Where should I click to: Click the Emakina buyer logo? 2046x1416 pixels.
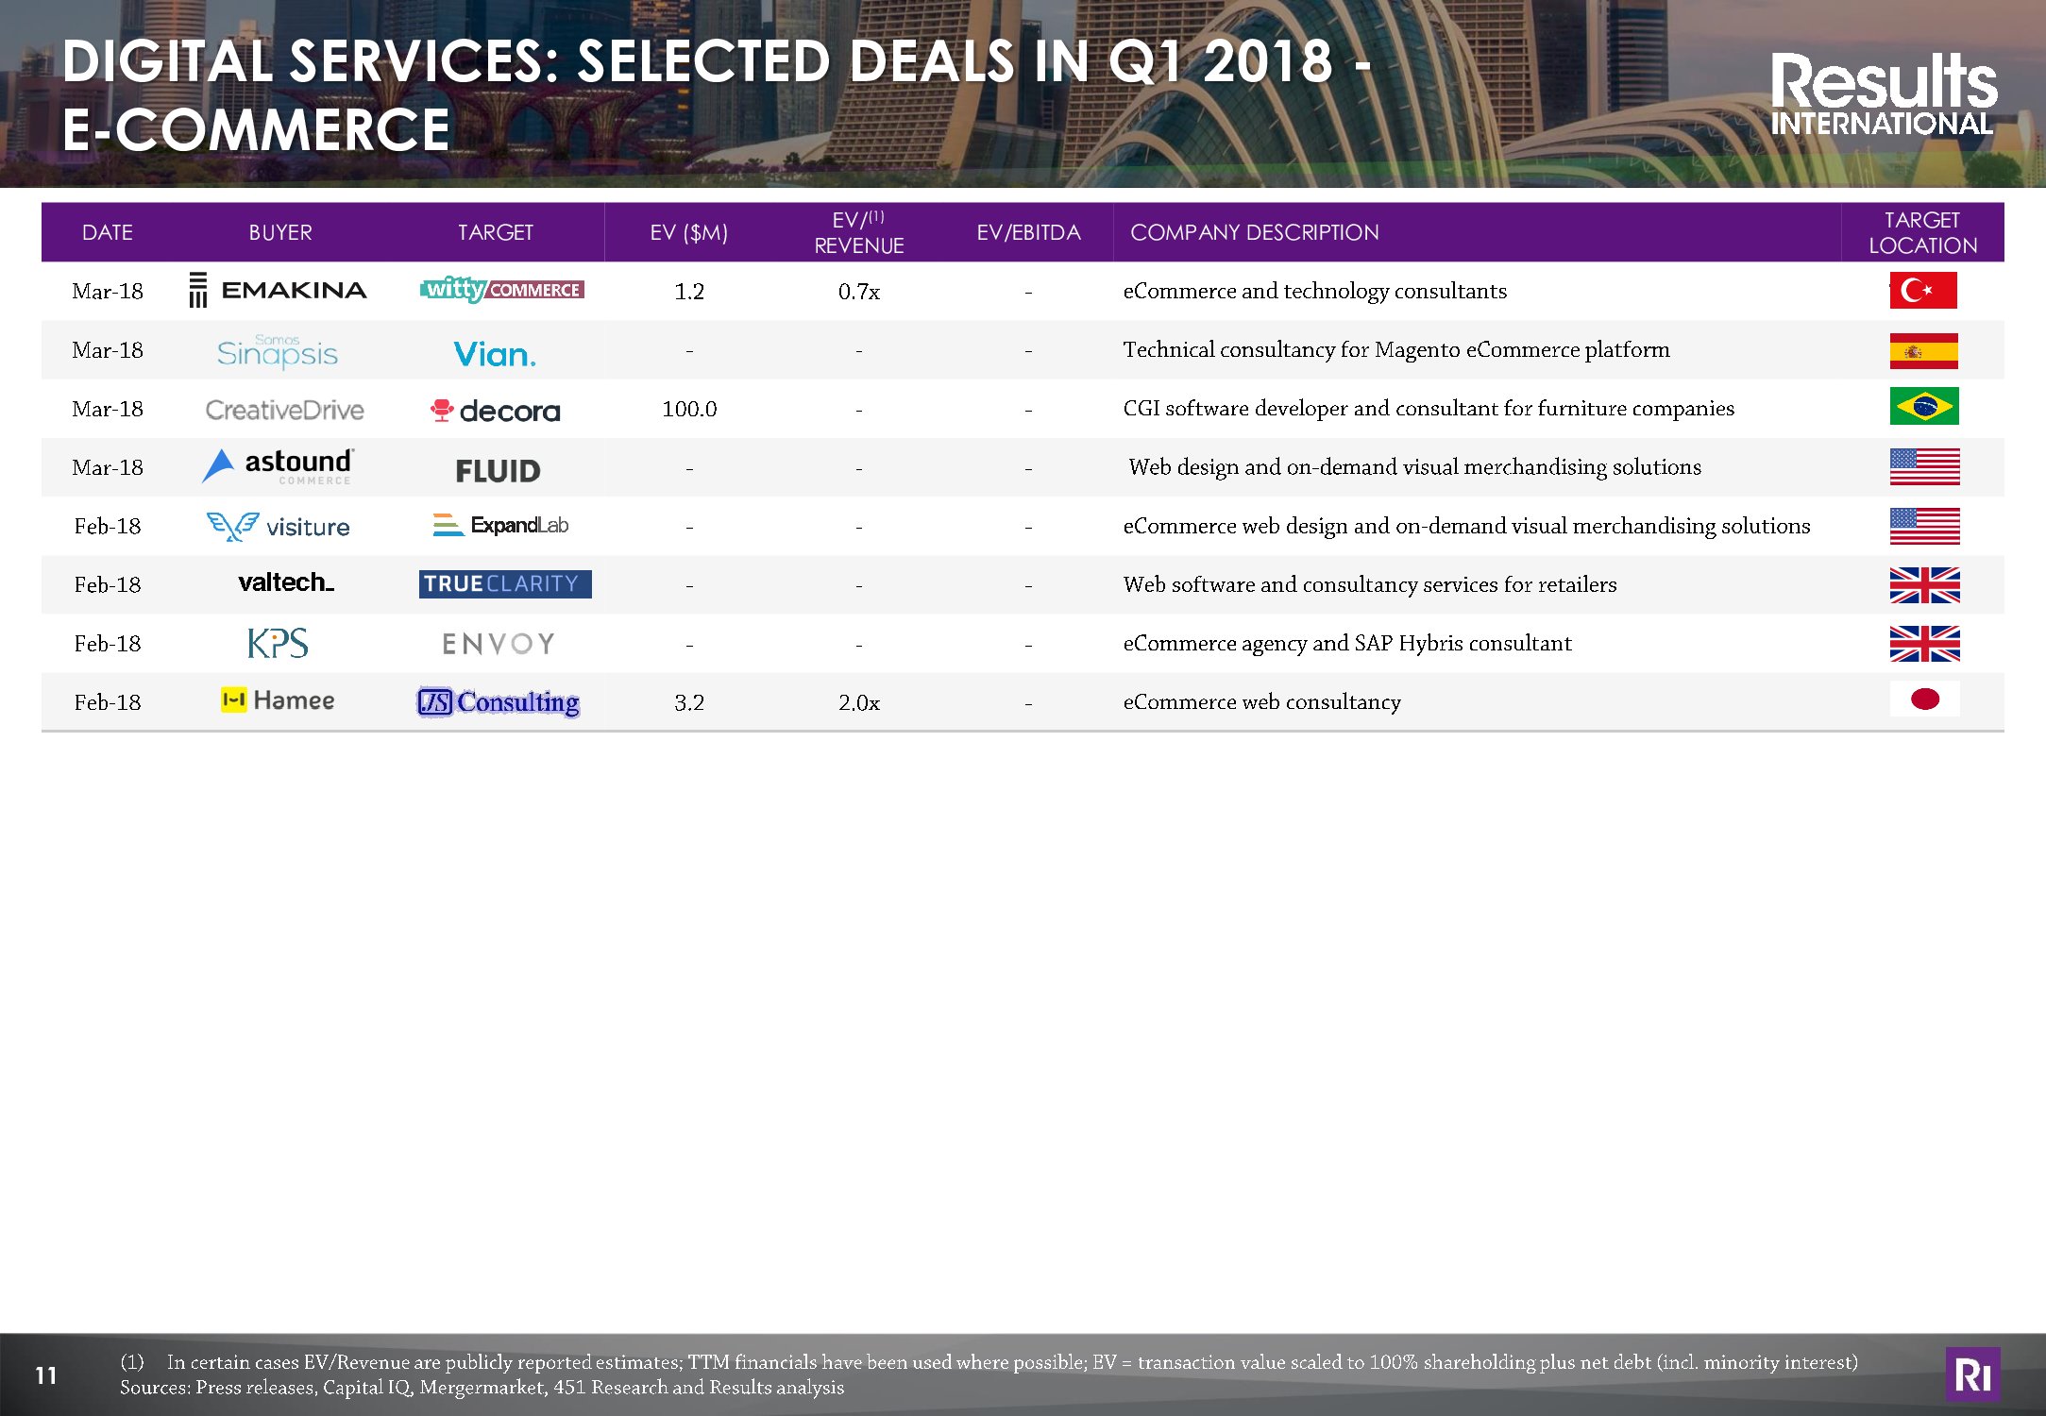tap(279, 291)
